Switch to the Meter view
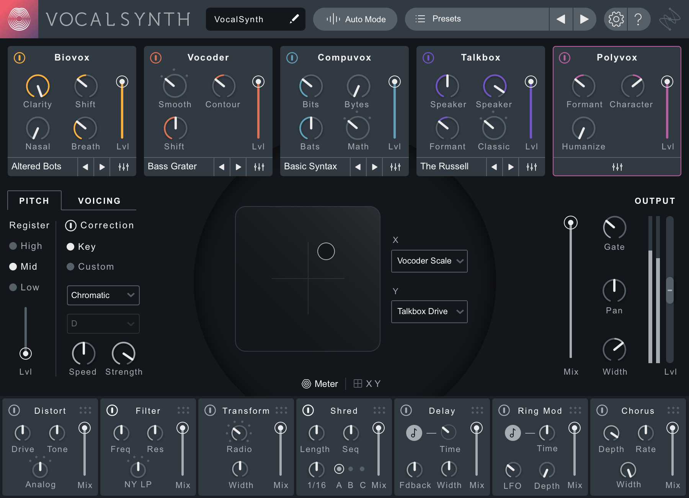This screenshot has height=498, width=689. click(320, 384)
